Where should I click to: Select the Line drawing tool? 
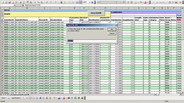click(24, 98)
